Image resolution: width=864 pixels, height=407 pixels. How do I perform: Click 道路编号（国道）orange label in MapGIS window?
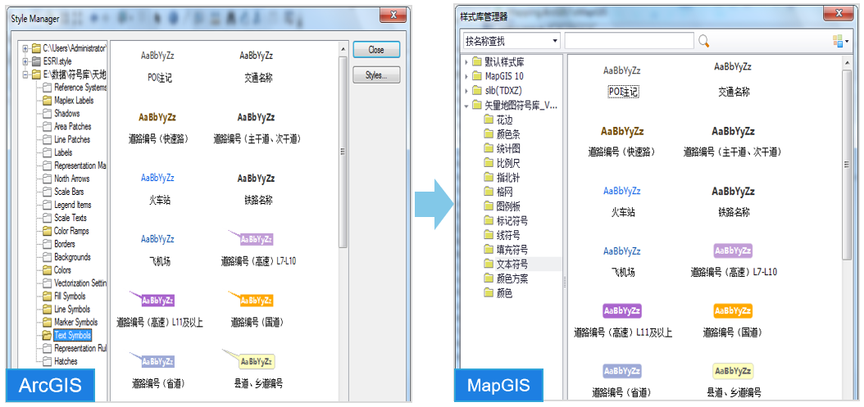pyautogui.click(x=733, y=319)
